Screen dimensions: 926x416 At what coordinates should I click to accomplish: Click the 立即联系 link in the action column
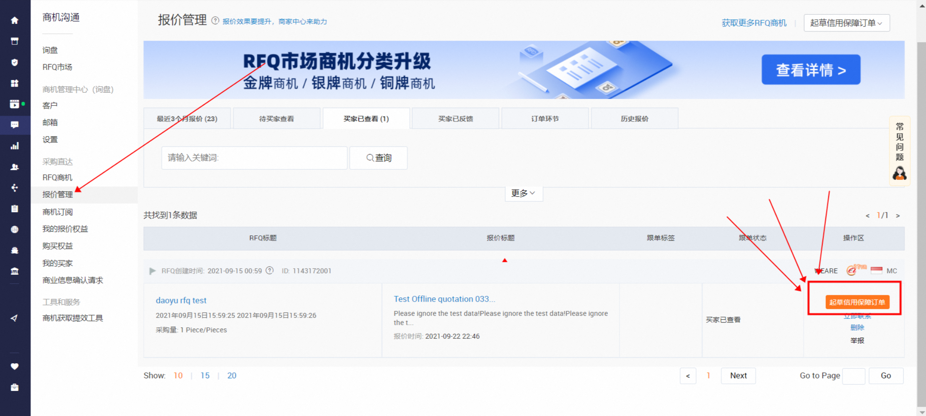point(857,315)
